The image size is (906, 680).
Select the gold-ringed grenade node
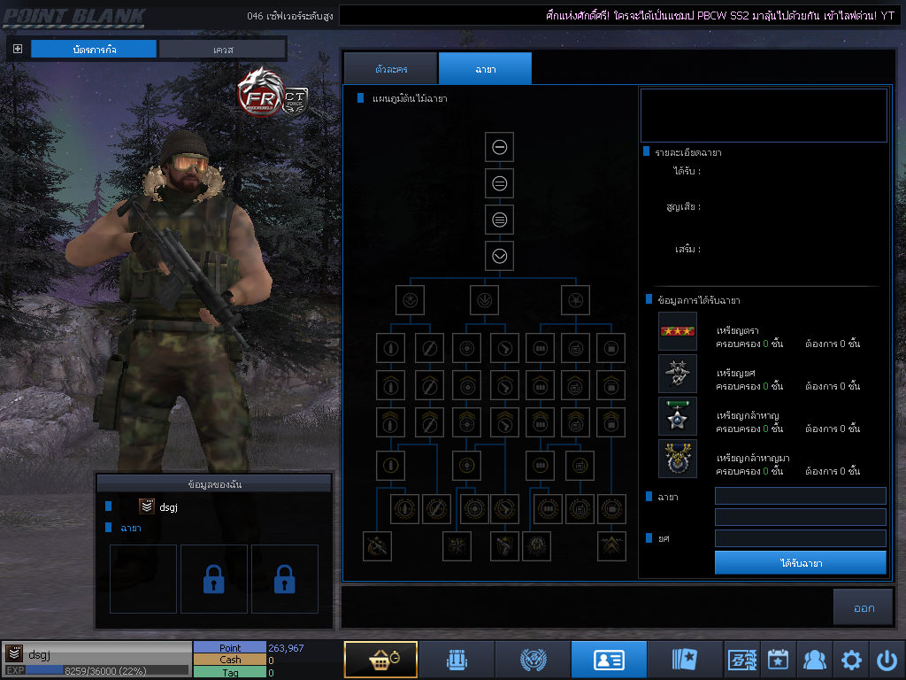click(x=390, y=466)
